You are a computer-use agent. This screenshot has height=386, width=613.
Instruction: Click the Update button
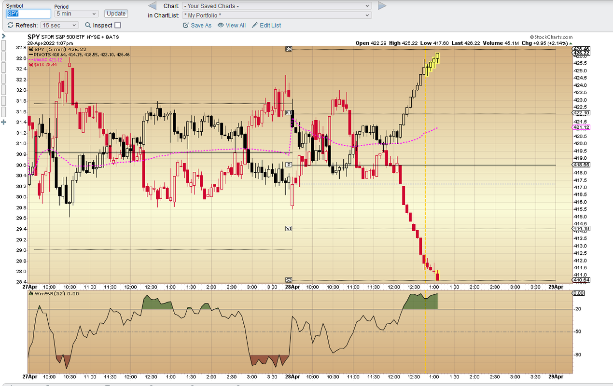point(116,14)
